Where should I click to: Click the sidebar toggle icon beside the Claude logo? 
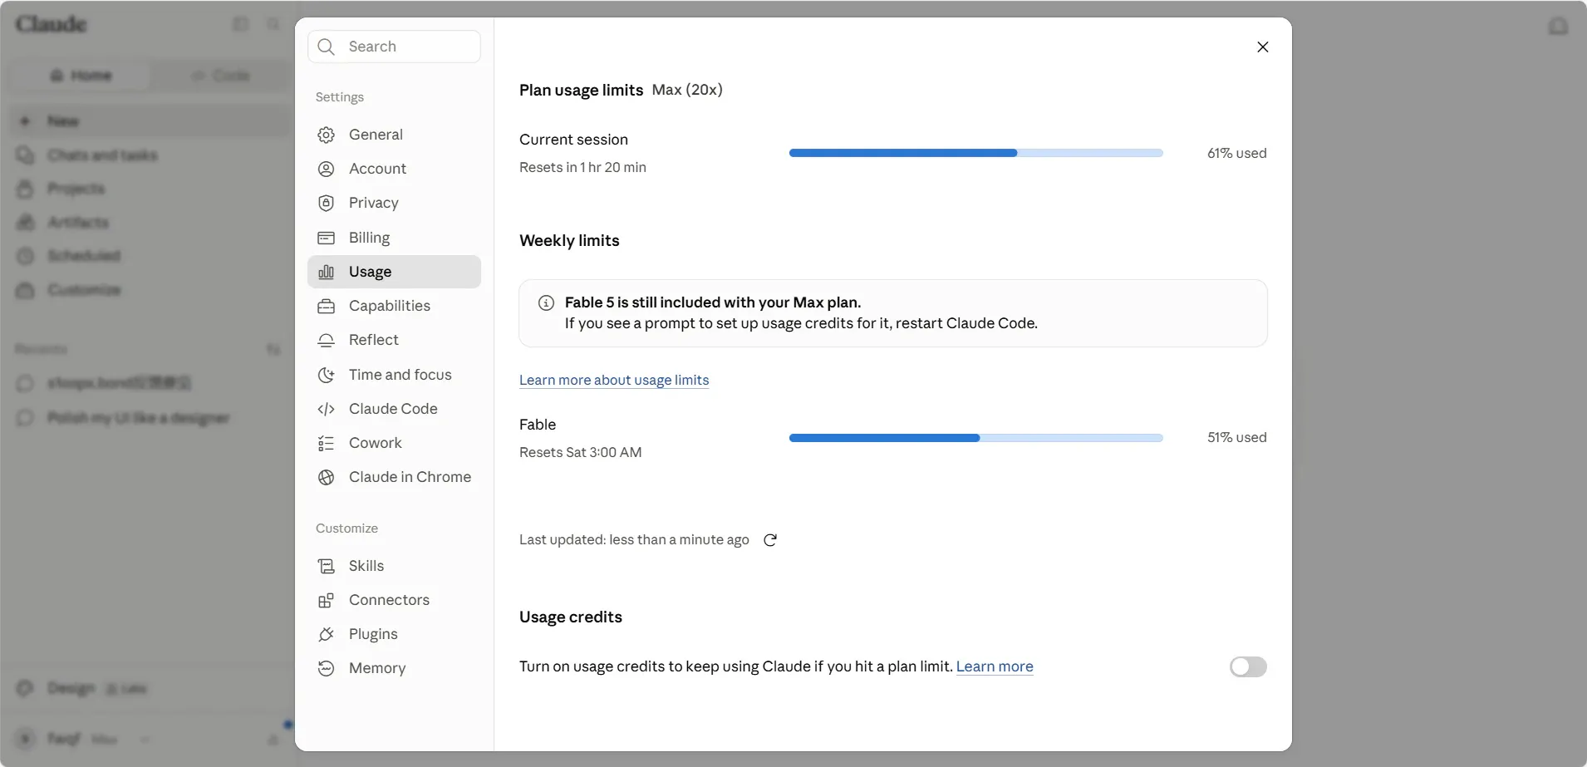[241, 24]
